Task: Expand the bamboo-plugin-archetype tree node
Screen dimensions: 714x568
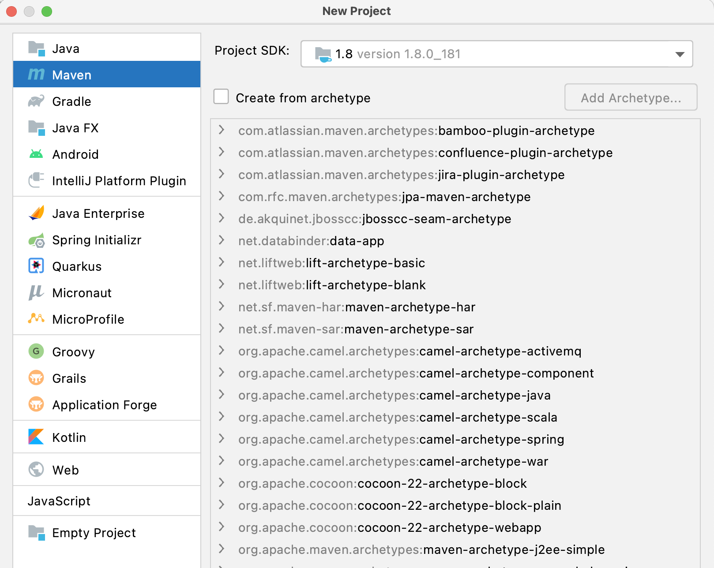Action: pyautogui.click(x=222, y=130)
